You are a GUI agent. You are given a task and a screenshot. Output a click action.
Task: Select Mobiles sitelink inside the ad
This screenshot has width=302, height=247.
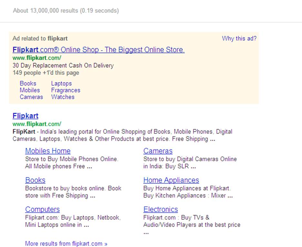click(30, 90)
